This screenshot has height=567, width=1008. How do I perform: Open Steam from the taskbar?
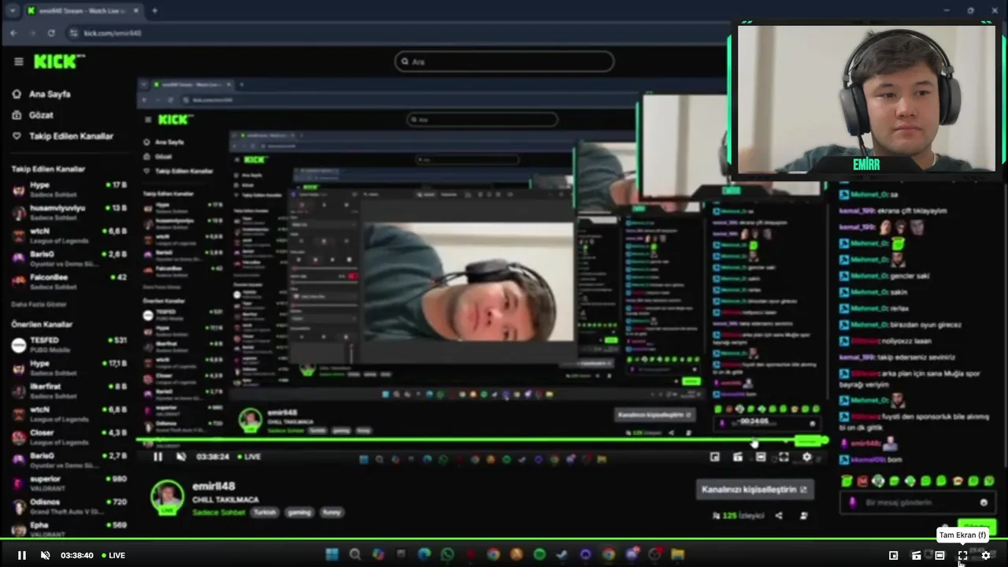tap(562, 555)
